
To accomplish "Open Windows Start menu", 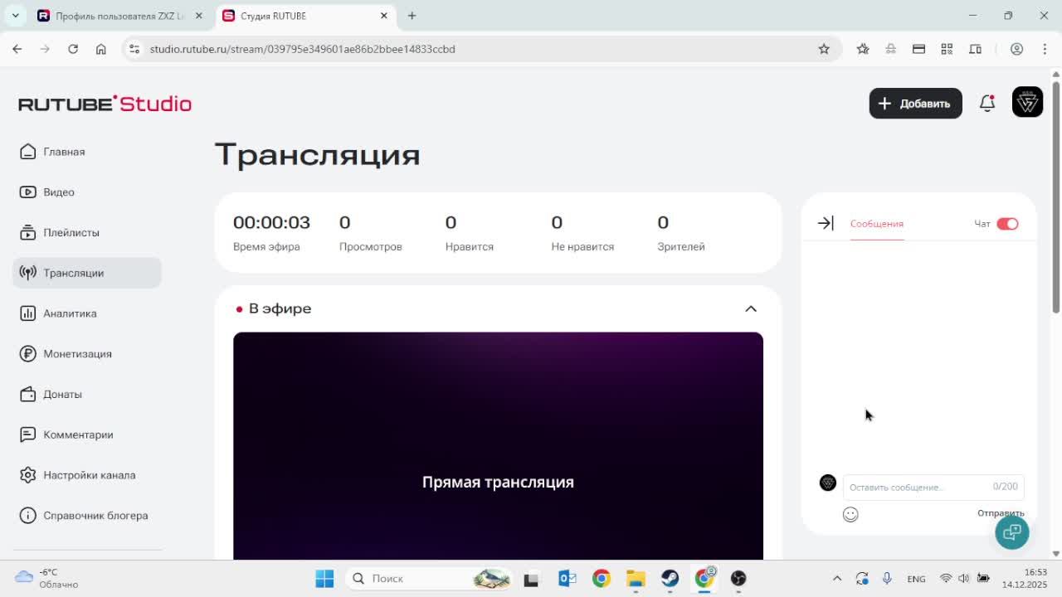I will point(324,578).
